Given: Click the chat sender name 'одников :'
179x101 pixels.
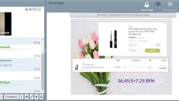Looking at the screenshot, I should click(x=6, y=60).
